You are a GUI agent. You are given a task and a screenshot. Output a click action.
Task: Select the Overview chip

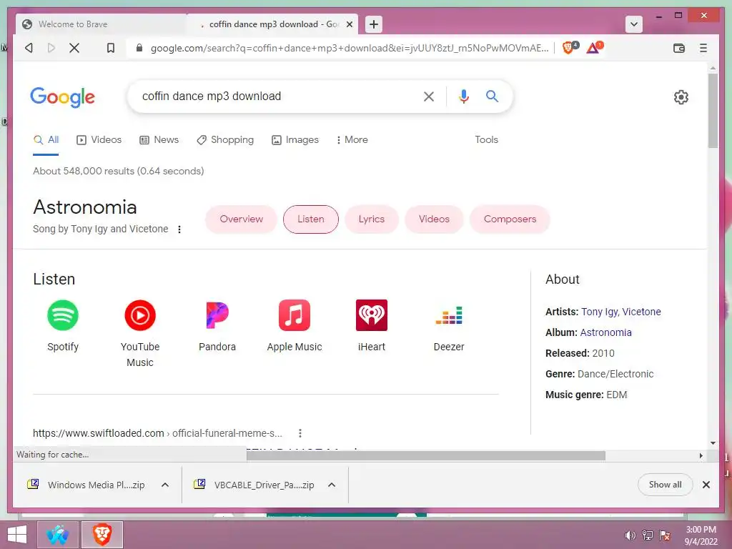coord(242,219)
